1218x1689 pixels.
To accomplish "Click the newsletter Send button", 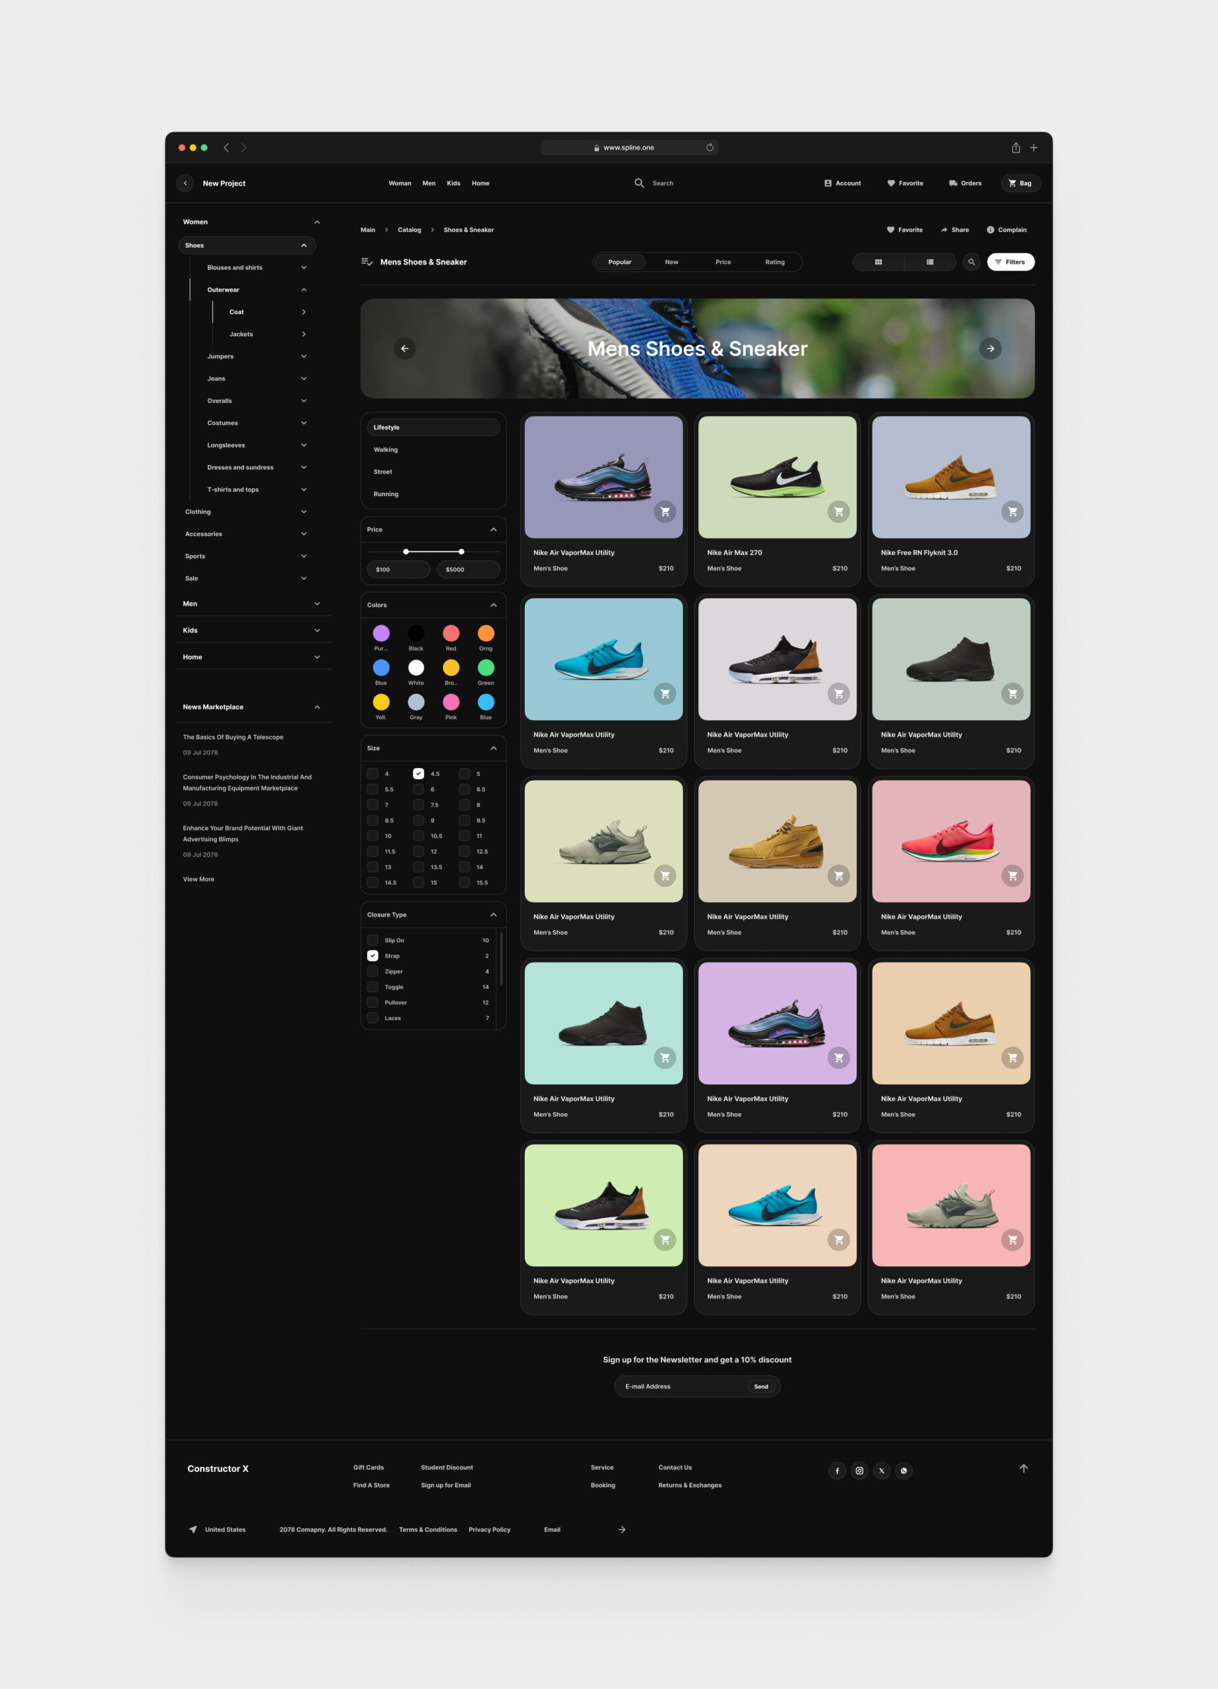I will pos(761,1387).
